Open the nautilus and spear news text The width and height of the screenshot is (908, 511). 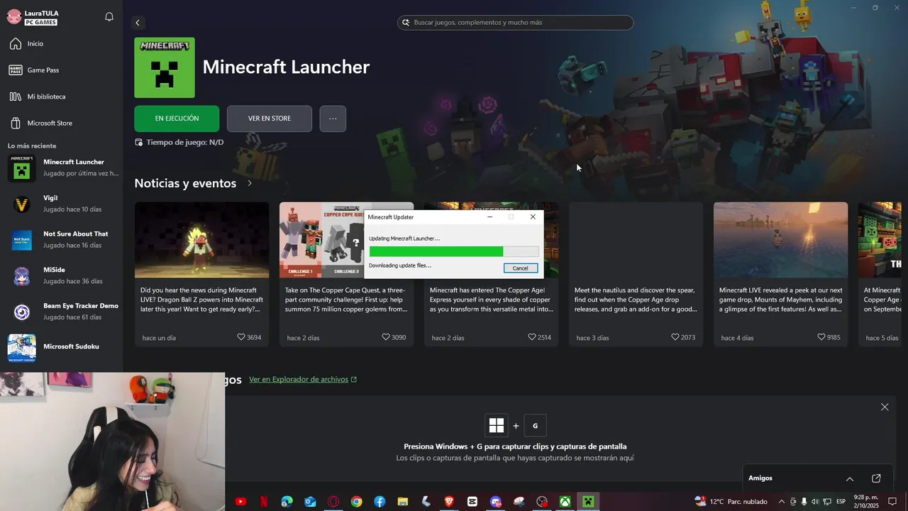click(x=635, y=300)
